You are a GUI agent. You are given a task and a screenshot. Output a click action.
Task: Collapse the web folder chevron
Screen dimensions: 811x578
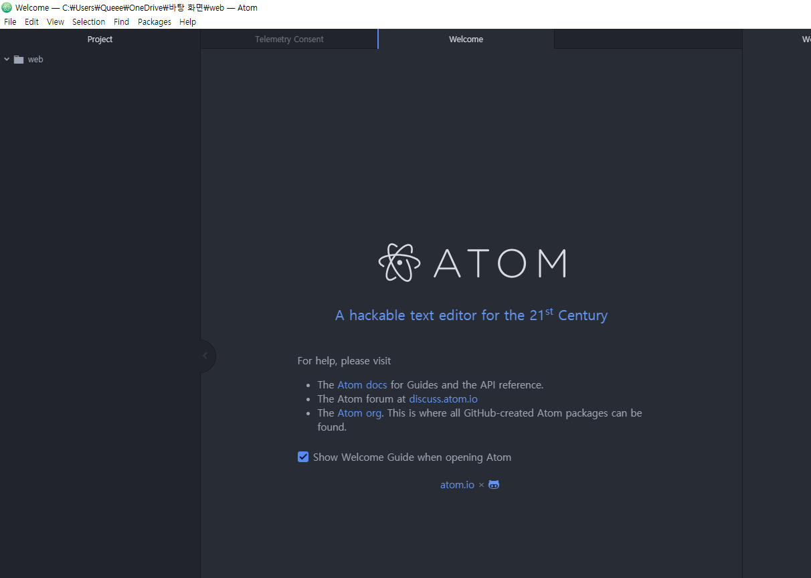pyautogui.click(x=7, y=60)
